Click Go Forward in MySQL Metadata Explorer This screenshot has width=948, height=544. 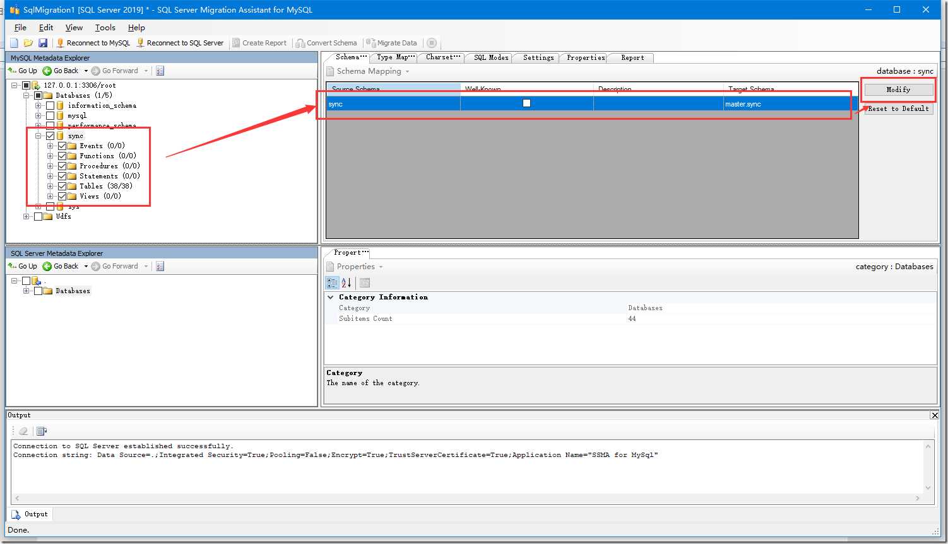tap(115, 71)
